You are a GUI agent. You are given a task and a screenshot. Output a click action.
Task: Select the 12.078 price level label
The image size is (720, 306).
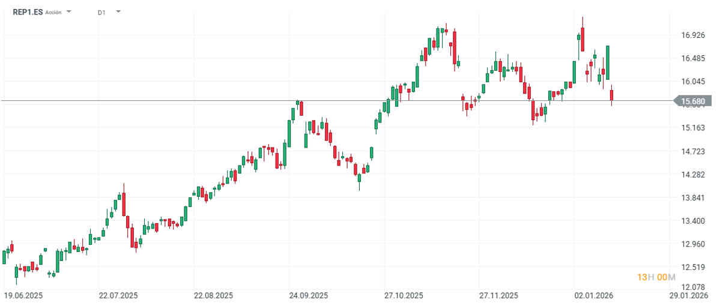692,286
